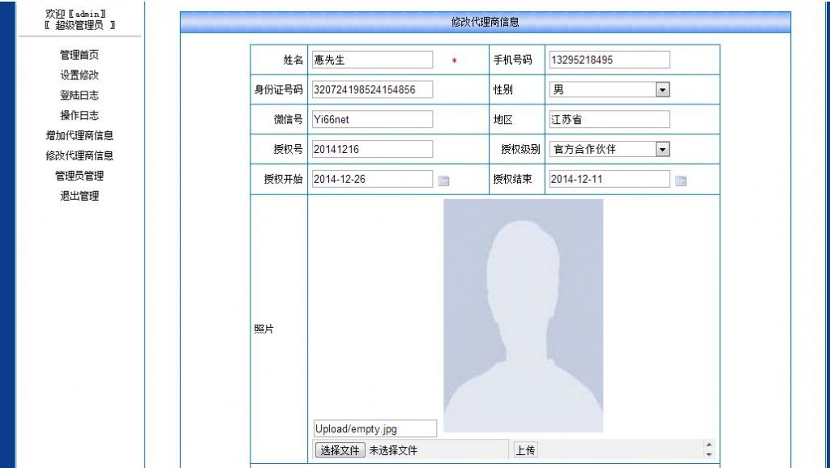Click the 修改代理商信息 page header title
Viewport: 830px width, 468px height.
pos(485,22)
